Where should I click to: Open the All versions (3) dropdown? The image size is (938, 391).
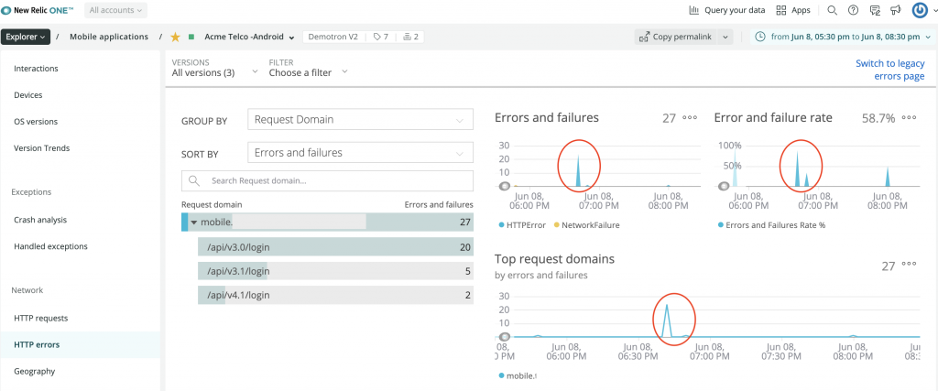click(x=214, y=68)
